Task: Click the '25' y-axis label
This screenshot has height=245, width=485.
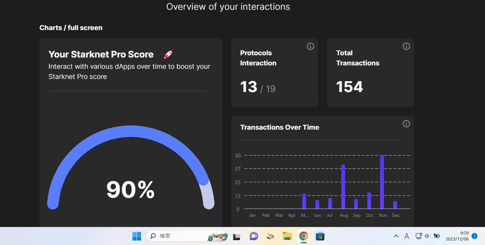Action: [238, 182]
